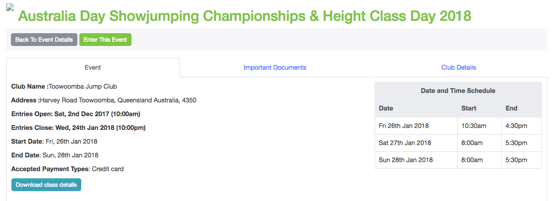Click the Accepted Payment Types Credit card line
Viewport: 556px width, 201px height.
(x=67, y=169)
